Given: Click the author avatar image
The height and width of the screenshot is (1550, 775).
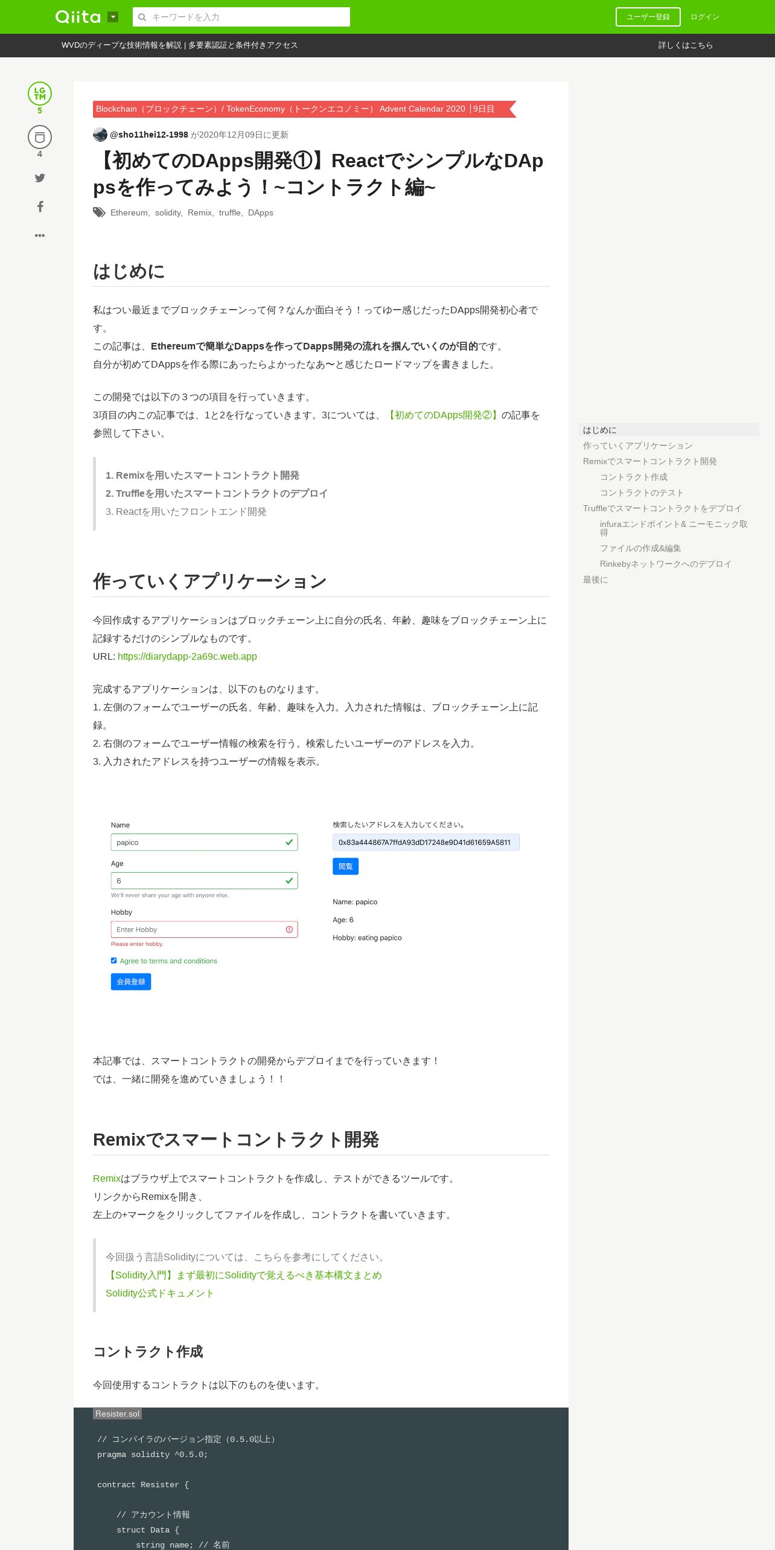Looking at the screenshot, I should coord(100,135).
